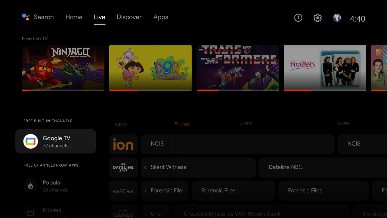Screen dimensions: 387x218
Task: Click the Ninjago progress bar
Action: pyautogui.click(x=63, y=90)
